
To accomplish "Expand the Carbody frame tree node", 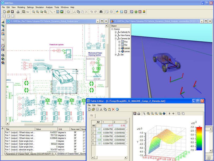I will [116, 32].
